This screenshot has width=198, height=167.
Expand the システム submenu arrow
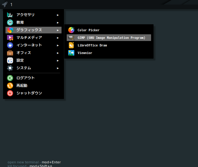click(x=58, y=68)
